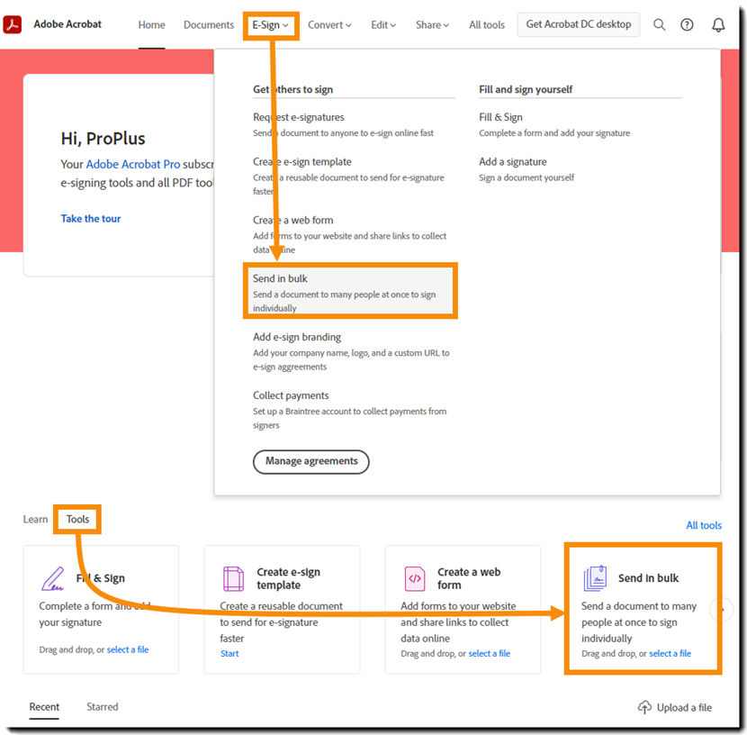The width and height of the screenshot is (747, 735).
Task: Switch to the Recent tab
Action: tap(44, 707)
